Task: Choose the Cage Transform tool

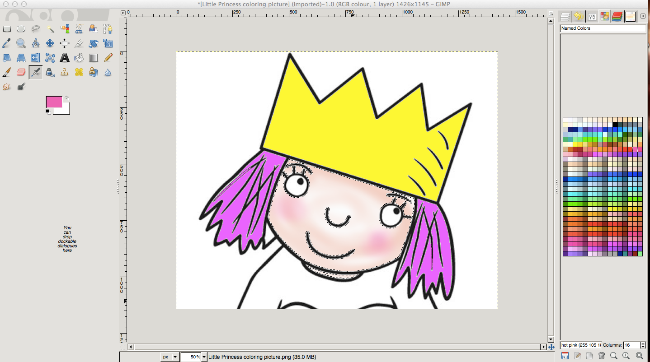Action: pyautogui.click(x=50, y=58)
